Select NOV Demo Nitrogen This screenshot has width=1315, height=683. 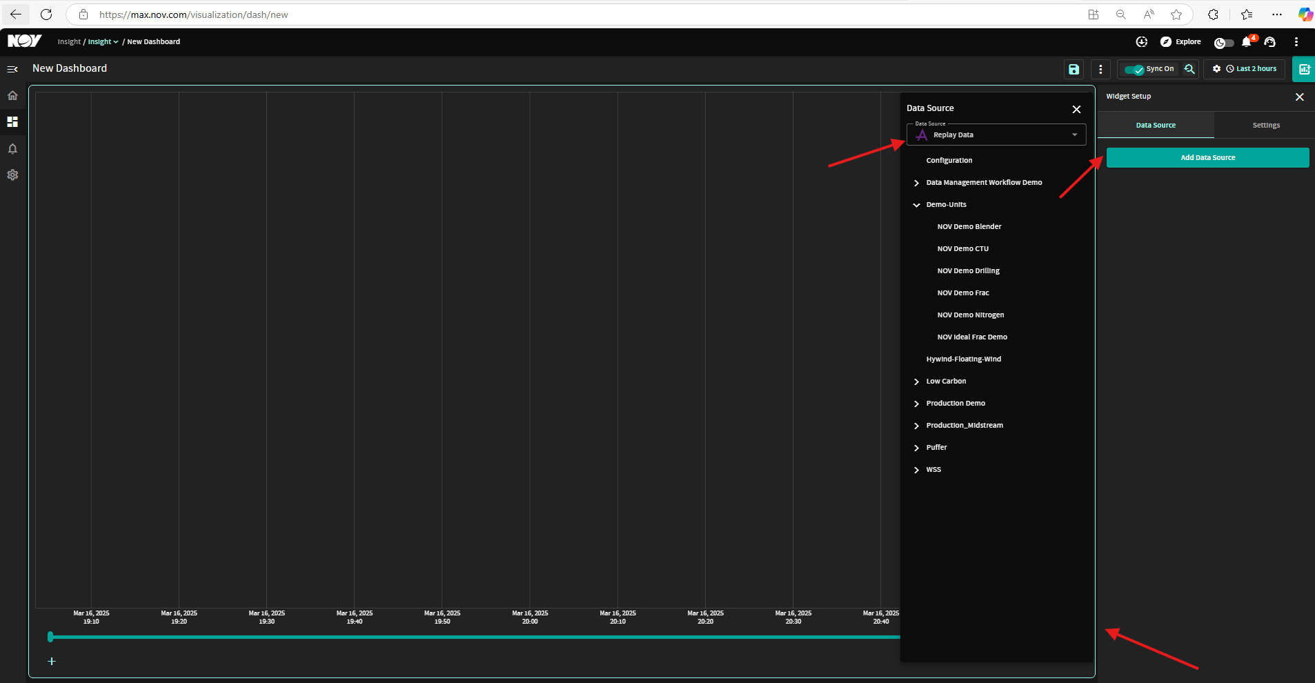tap(971, 315)
